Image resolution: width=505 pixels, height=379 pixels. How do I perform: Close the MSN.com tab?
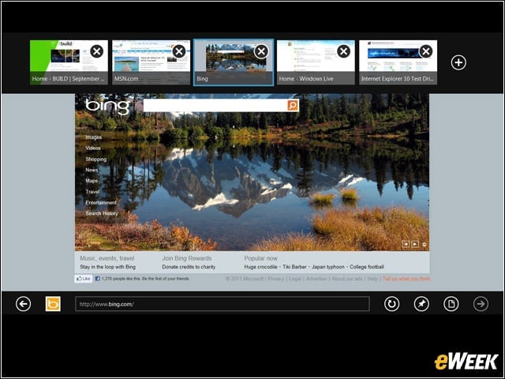pyautogui.click(x=179, y=51)
